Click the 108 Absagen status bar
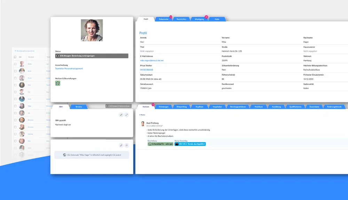The image size is (348, 200). (92, 56)
